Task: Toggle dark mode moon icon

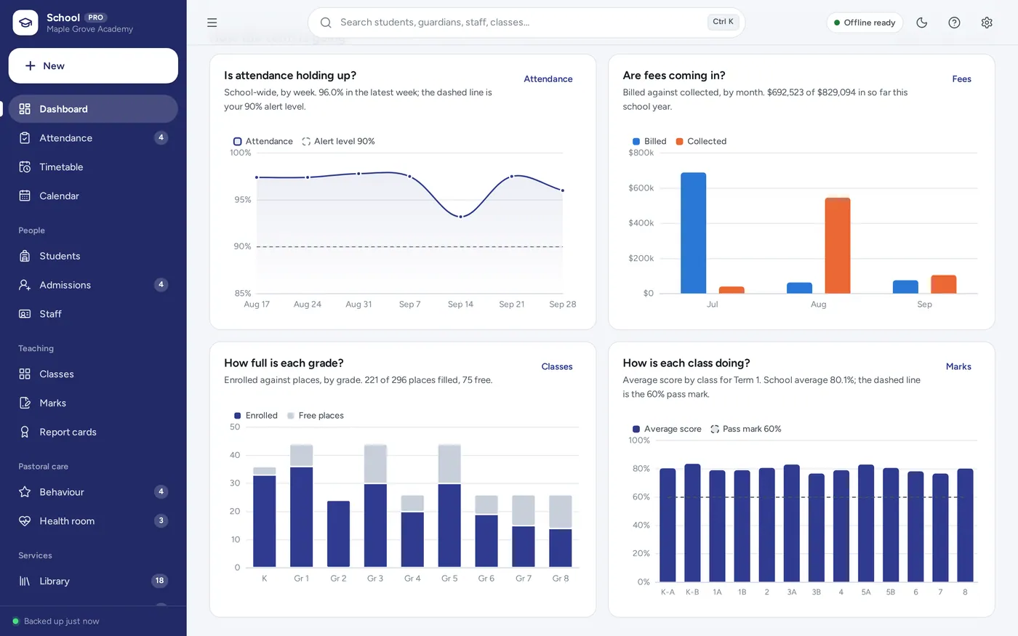Action: 922,23
